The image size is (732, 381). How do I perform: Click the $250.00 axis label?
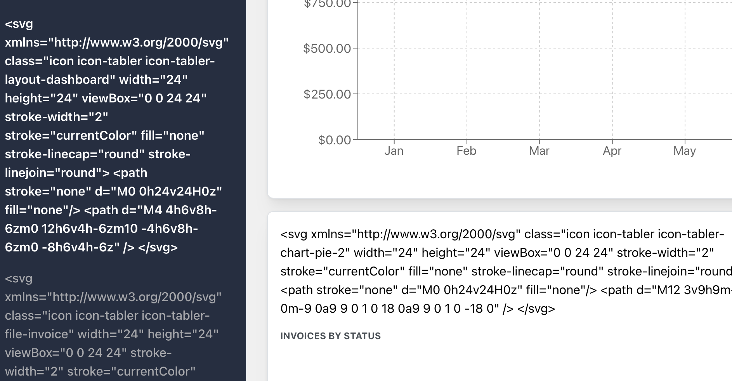(x=328, y=94)
